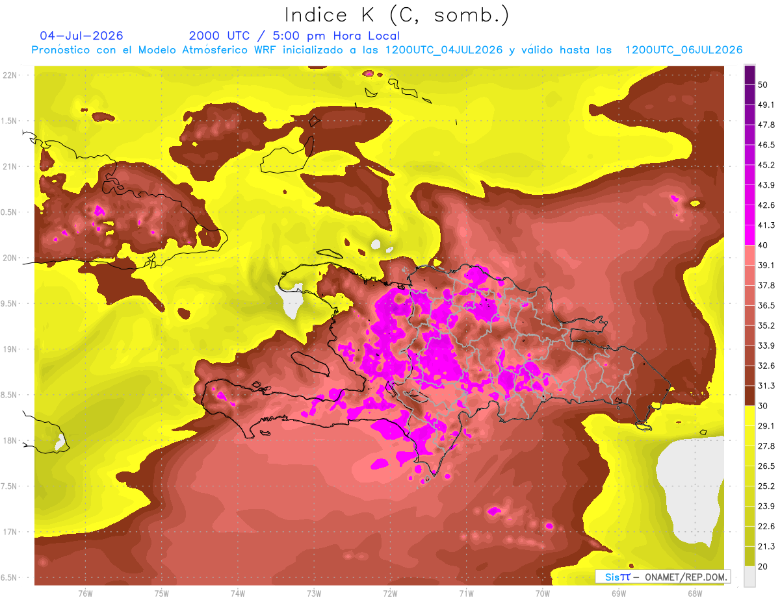Click the colorbar value label '31.3'

click(766, 386)
